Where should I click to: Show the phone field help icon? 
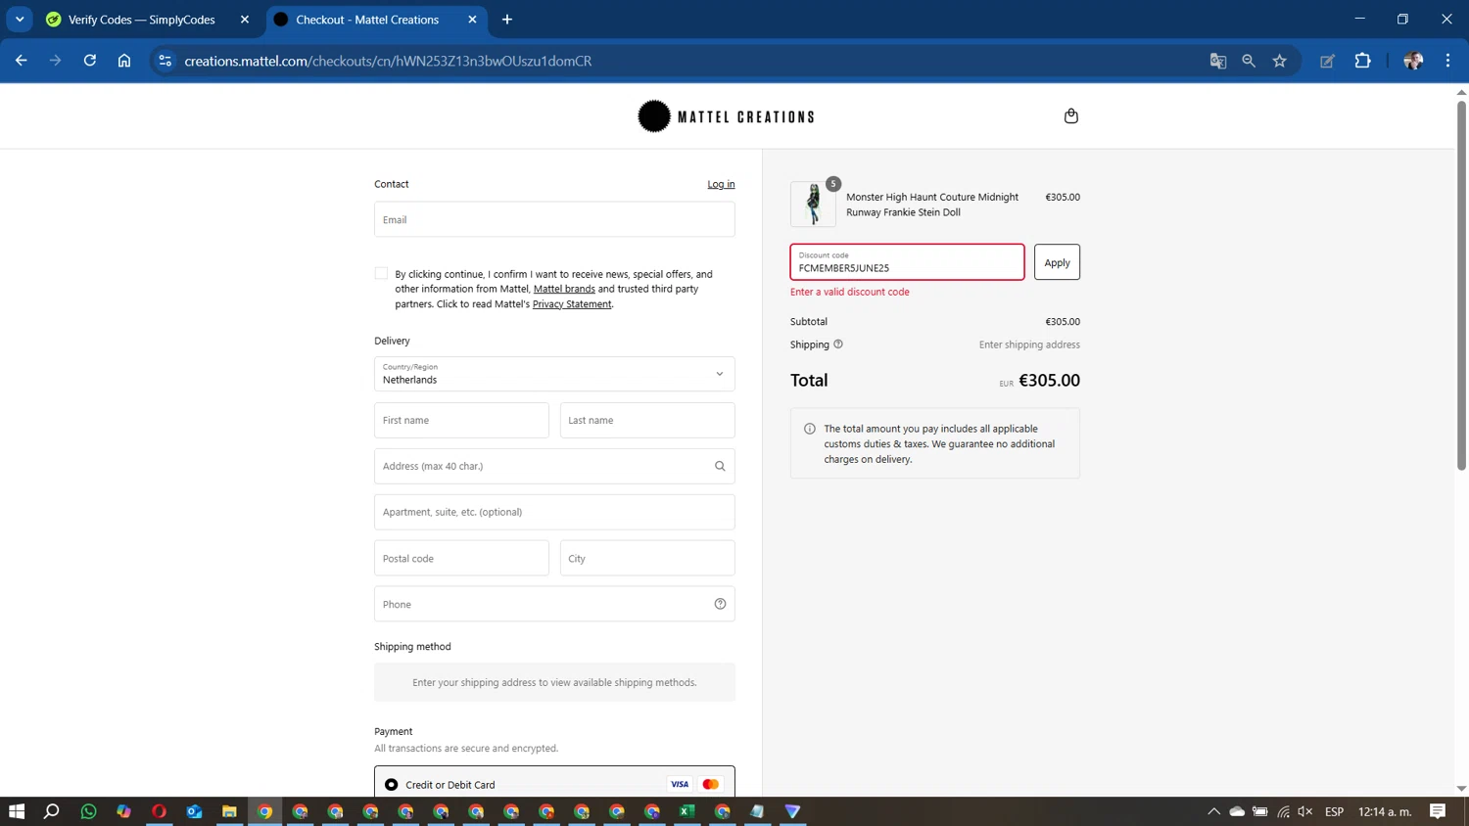[x=720, y=604]
